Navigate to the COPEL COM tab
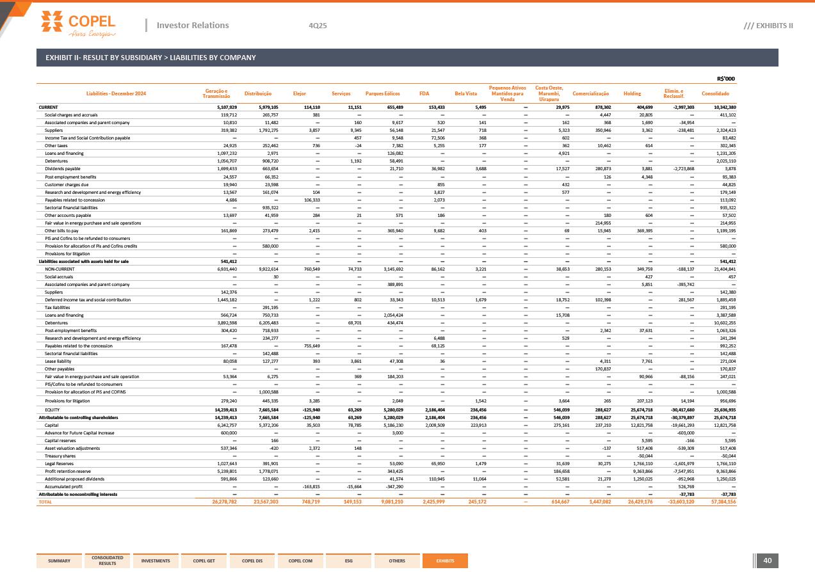 click(x=300, y=560)
